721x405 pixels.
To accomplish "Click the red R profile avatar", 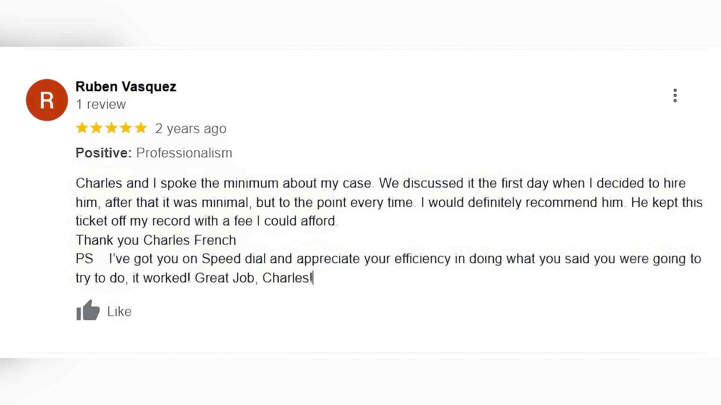I will (x=47, y=100).
